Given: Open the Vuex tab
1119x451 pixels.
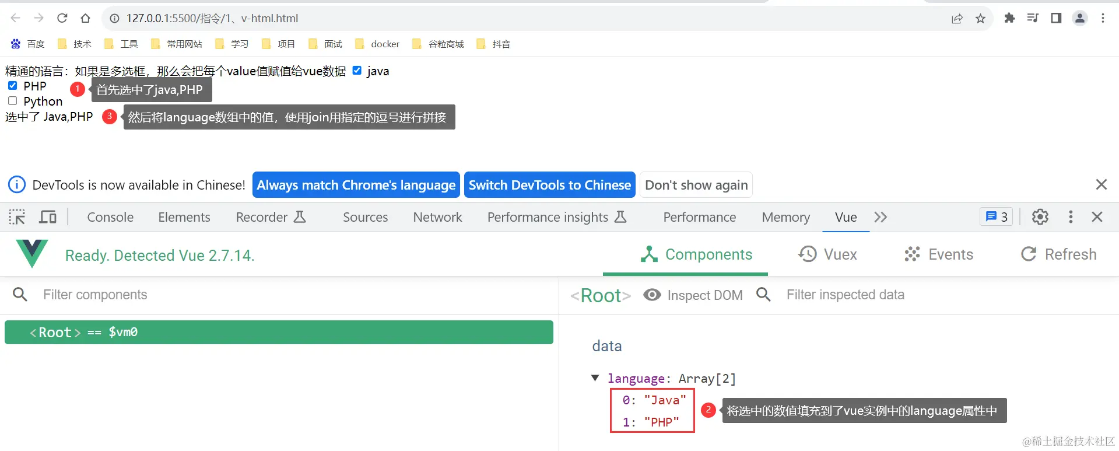Looking at the screenshot, I should tap(828, 254).
